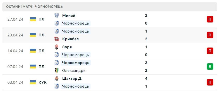Click Ukraine flag in the 03.04.24 row
Image resolution: width=219 pixels, height=93 pixels.
33,82
